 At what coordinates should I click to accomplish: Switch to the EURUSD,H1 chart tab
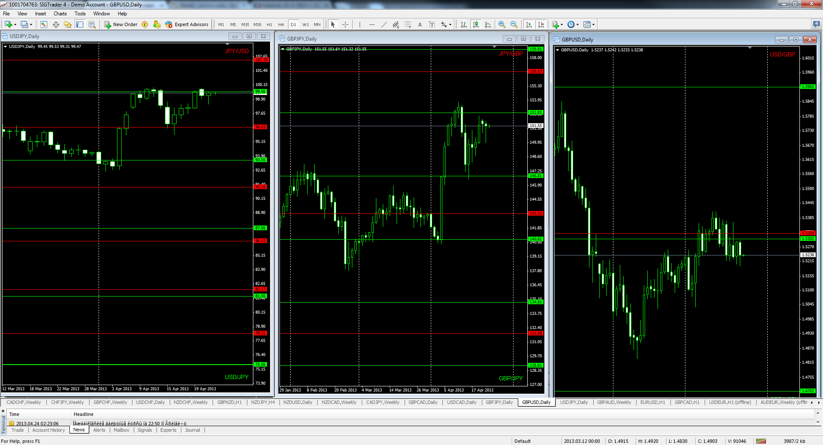pyautogui.click(x=652, y=402)
